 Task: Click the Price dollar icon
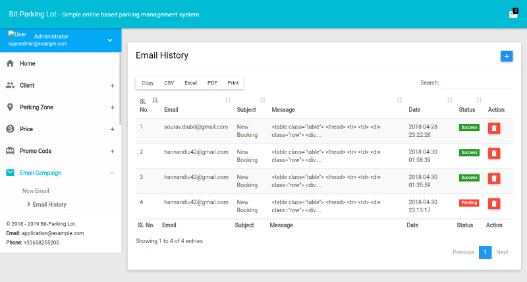10,128
